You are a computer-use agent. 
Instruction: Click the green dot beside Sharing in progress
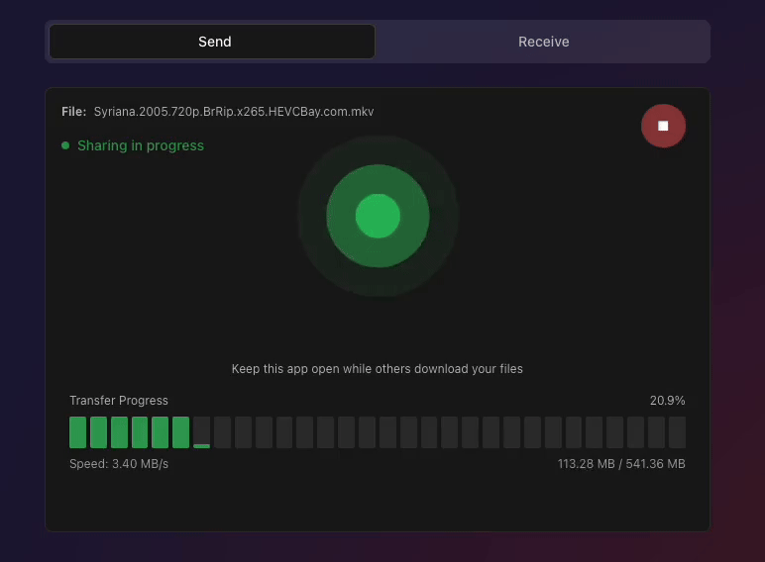coord(65,145)
